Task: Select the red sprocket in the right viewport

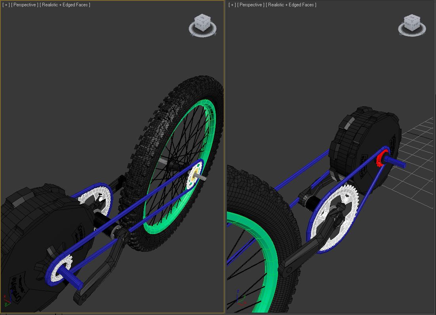Action: (381, 159)
